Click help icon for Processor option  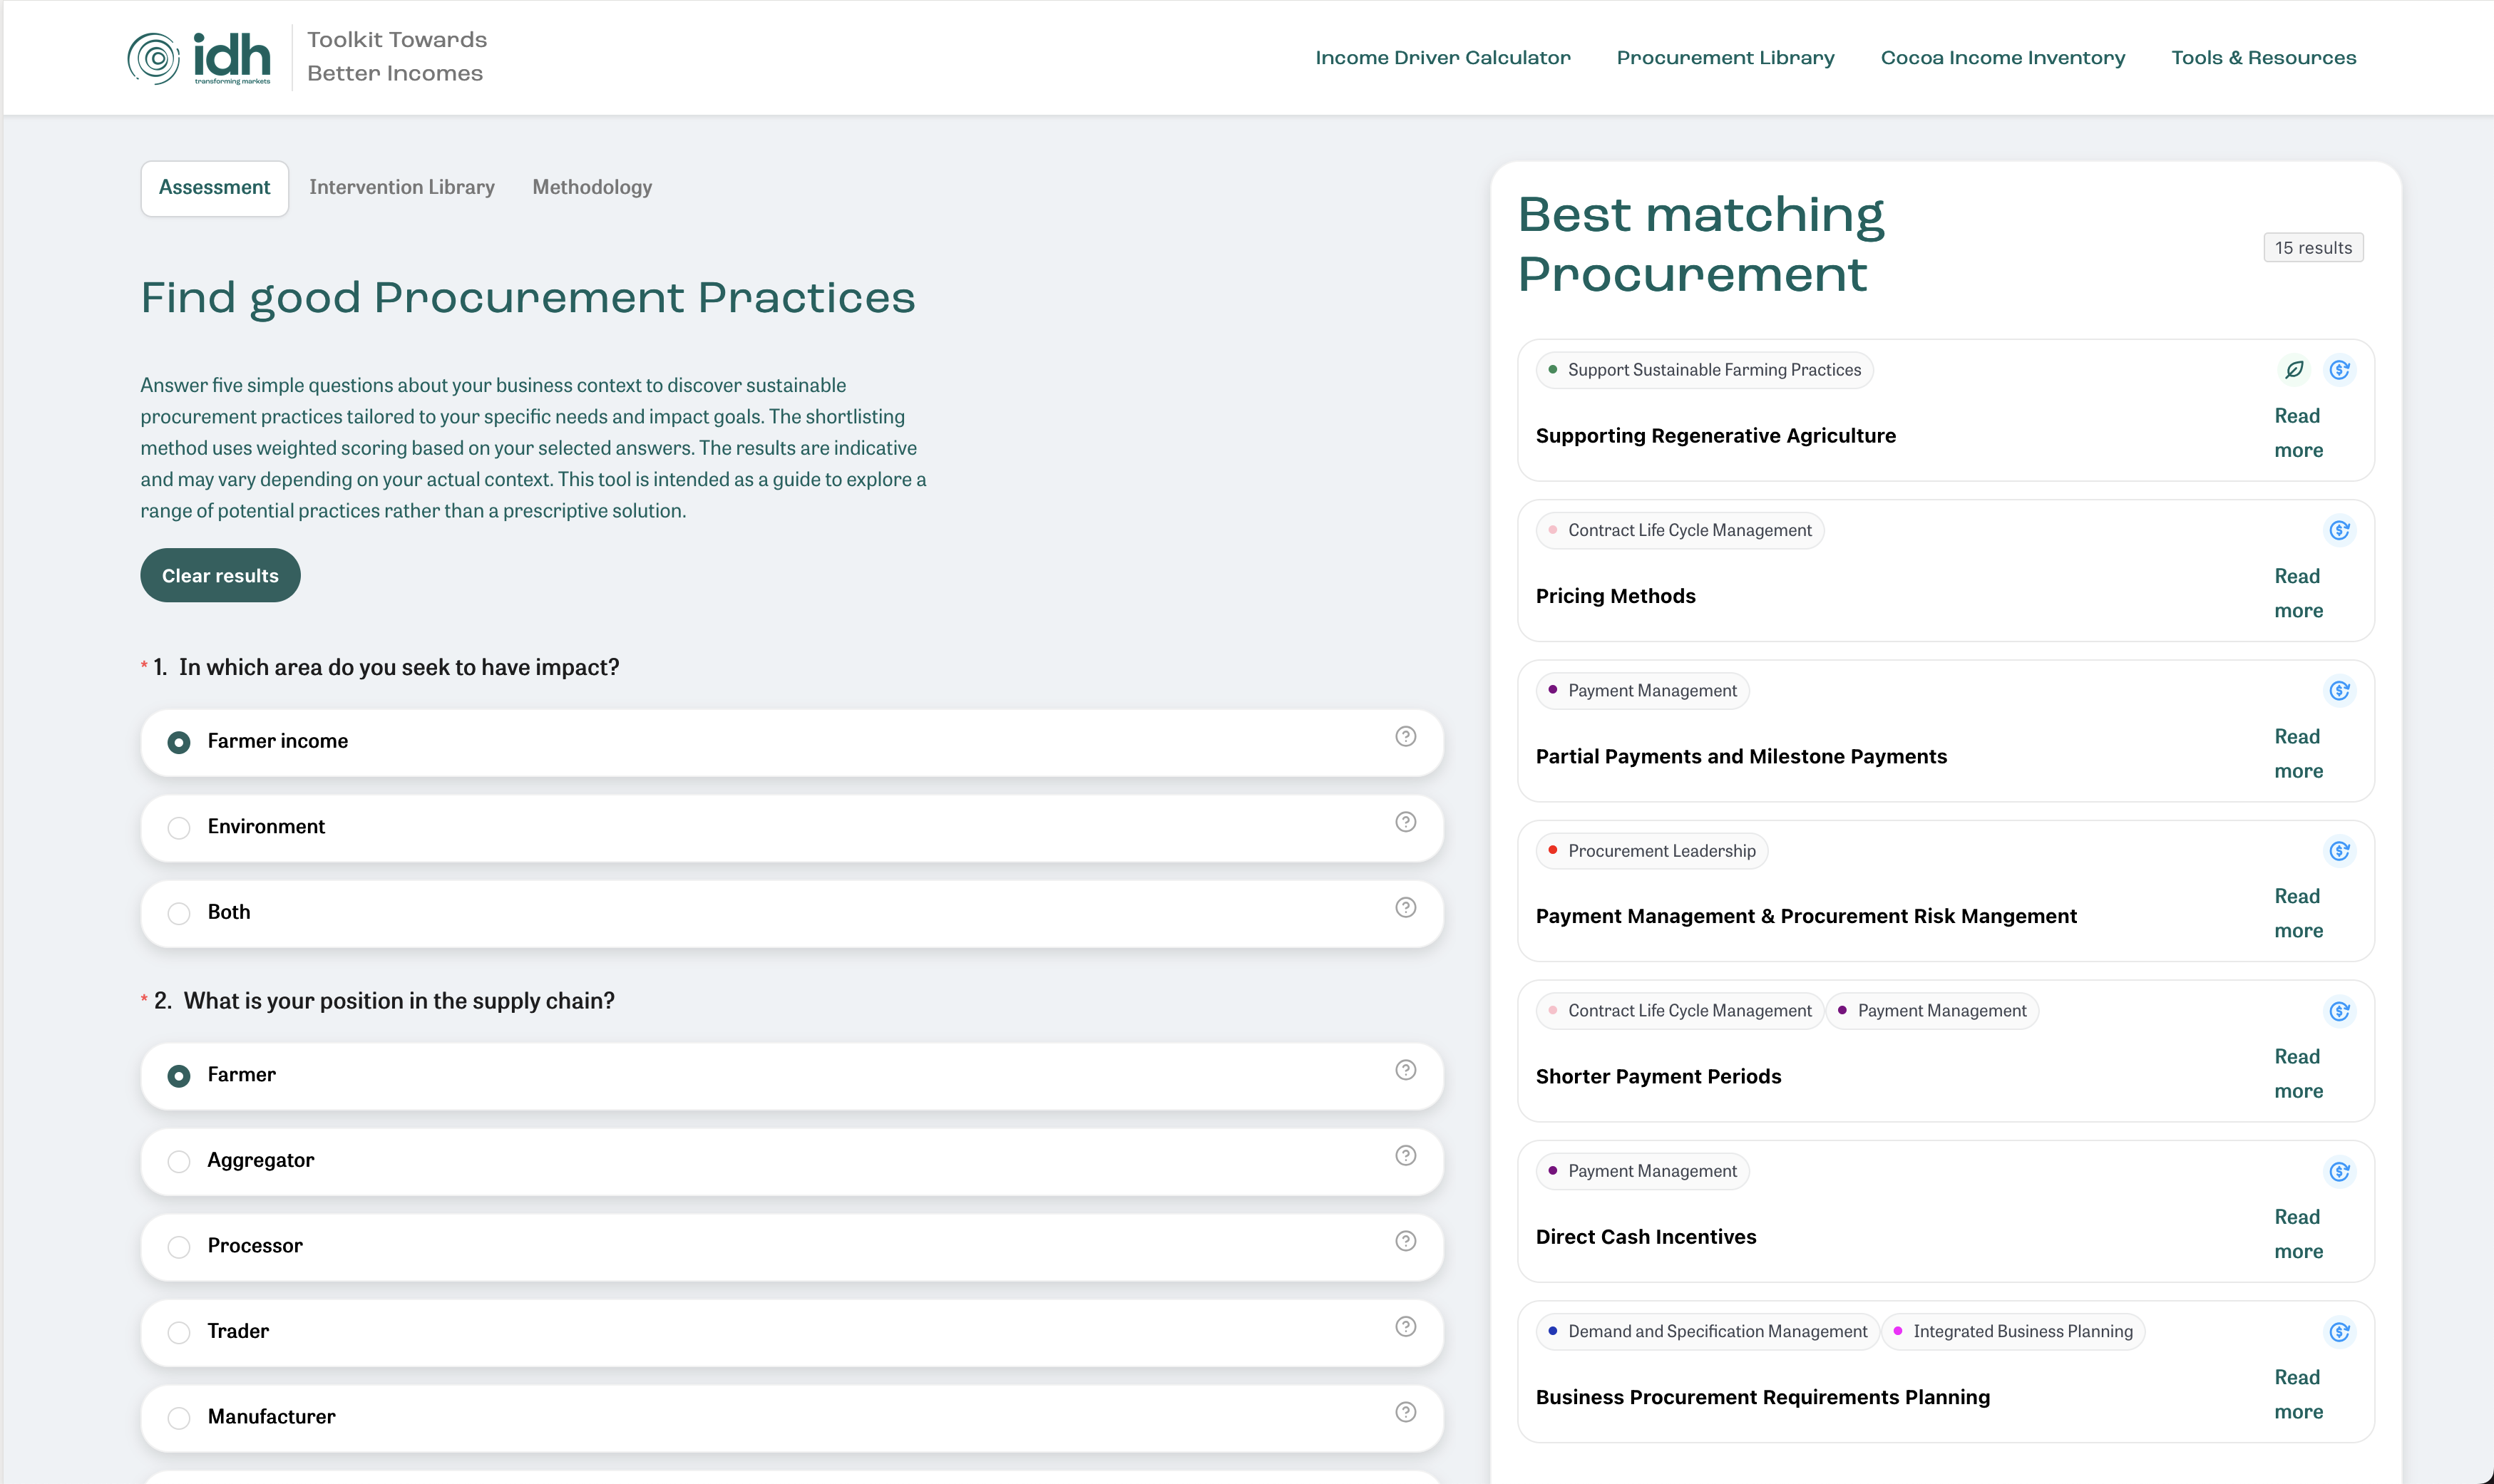[x=1405, y=1241]
